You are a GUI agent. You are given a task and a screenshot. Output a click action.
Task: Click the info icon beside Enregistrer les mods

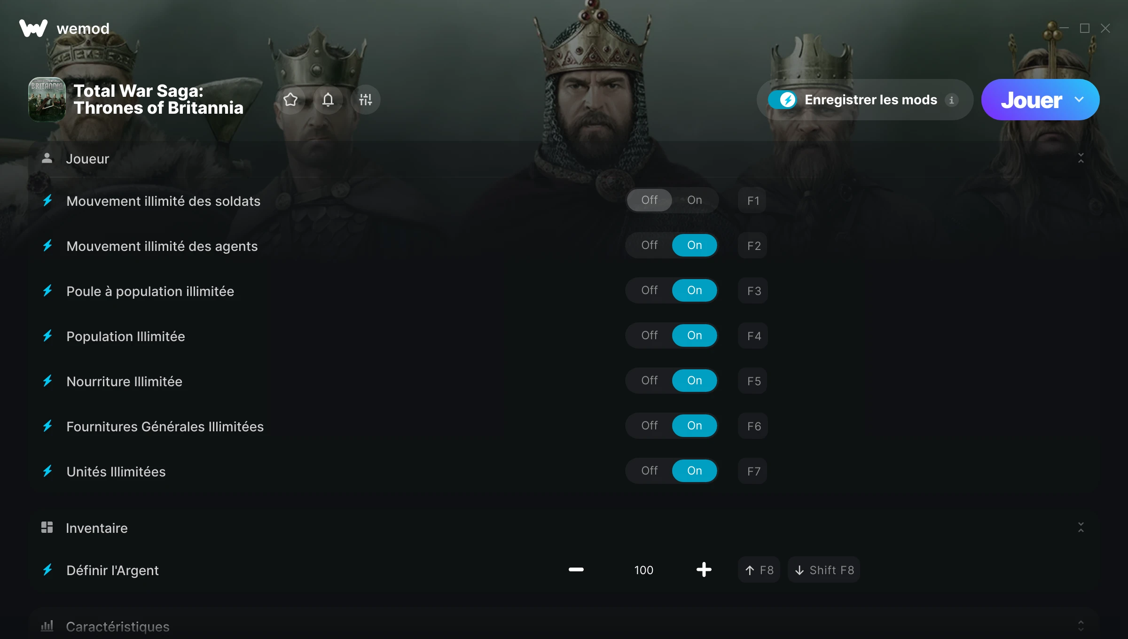click(951, 100)
